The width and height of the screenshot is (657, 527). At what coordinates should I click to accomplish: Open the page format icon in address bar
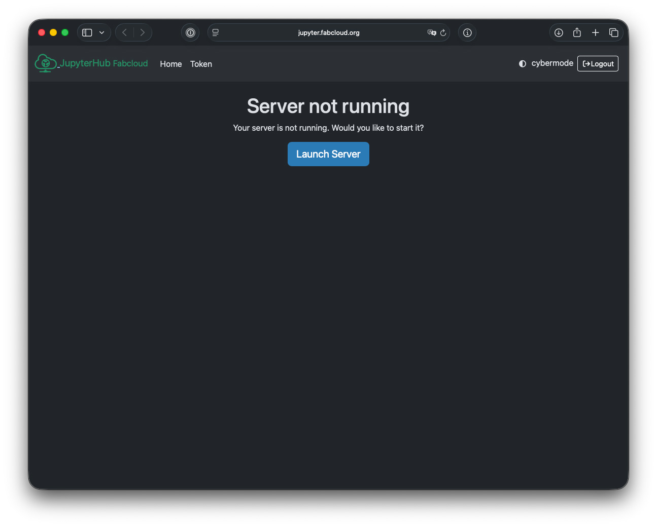click(215, 32)
